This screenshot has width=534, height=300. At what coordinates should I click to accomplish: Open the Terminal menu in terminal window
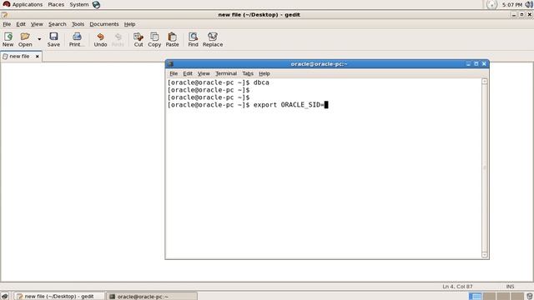pyautogui.click(x=226, y=73)
